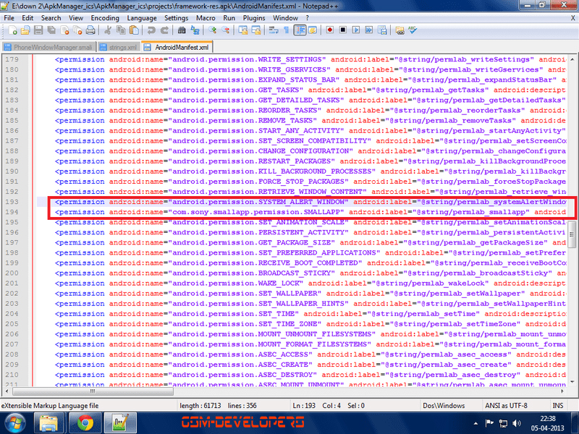Toggle INS insert mode in status bar

(557, 406)
